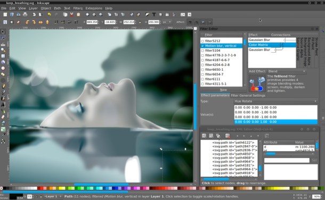Select the Text tool 'A'

[x=3, y=105]
